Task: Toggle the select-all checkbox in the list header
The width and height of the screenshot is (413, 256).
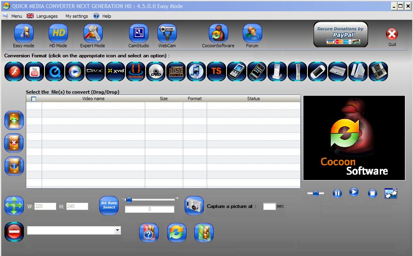Action: click(x=34, y=98)
